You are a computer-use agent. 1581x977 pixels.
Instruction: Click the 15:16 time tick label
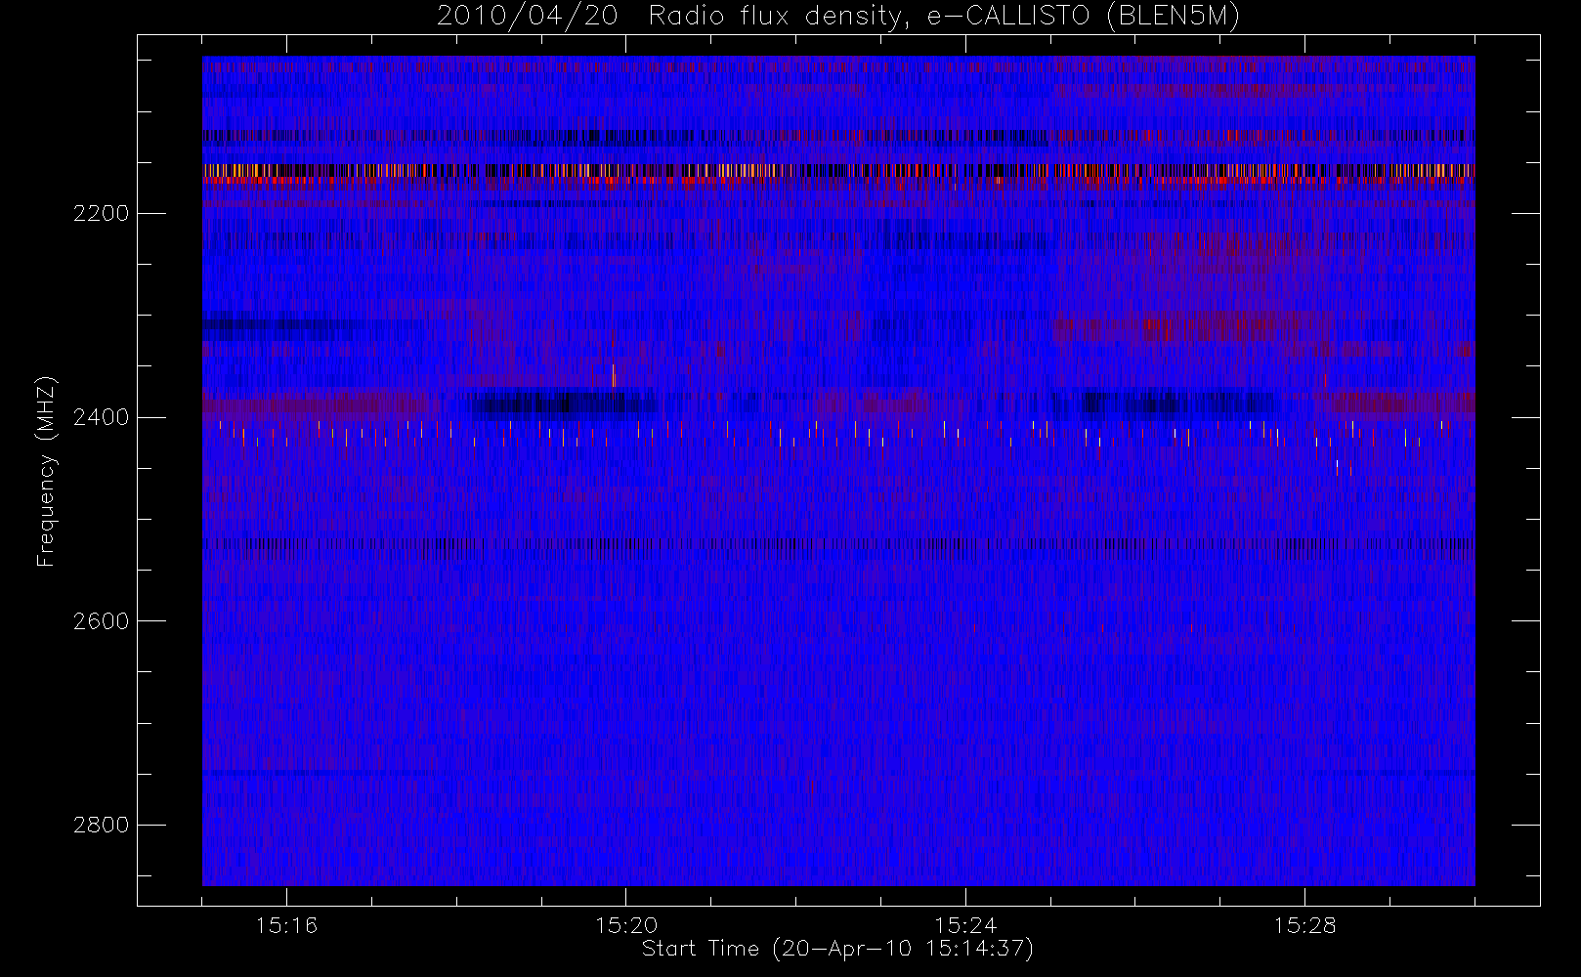pyautogui.click(x=286, y=924)
